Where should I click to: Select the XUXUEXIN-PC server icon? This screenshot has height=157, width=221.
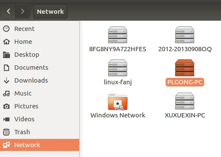185,101
